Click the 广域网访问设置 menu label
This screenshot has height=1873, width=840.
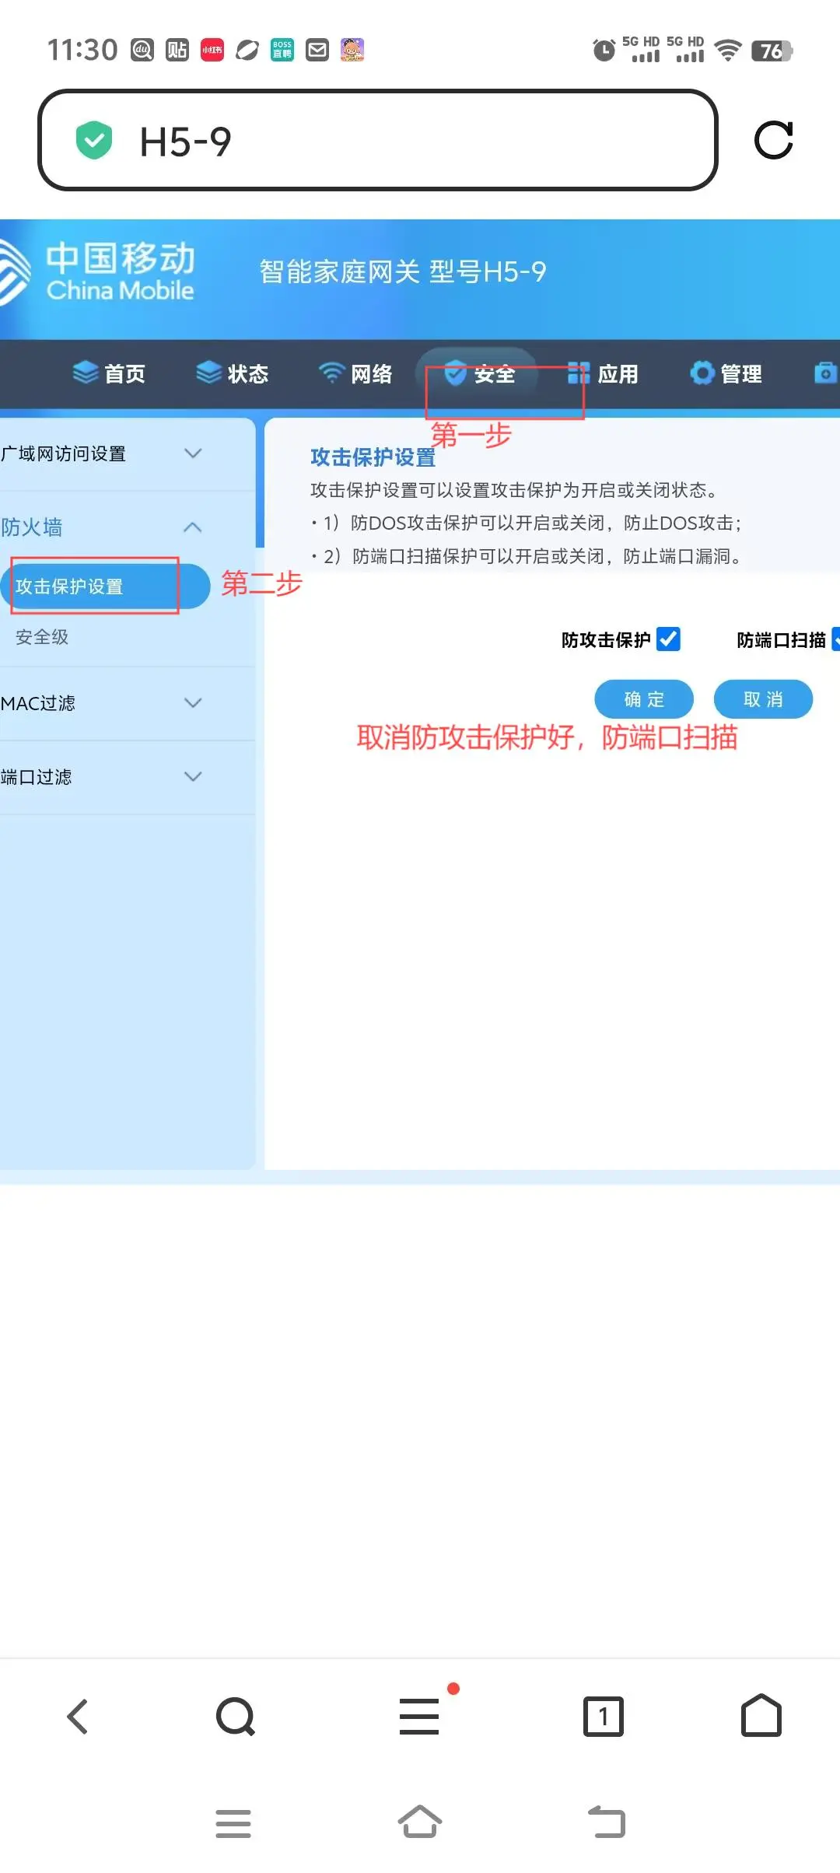pyautogui.click(x=63, y=453)
